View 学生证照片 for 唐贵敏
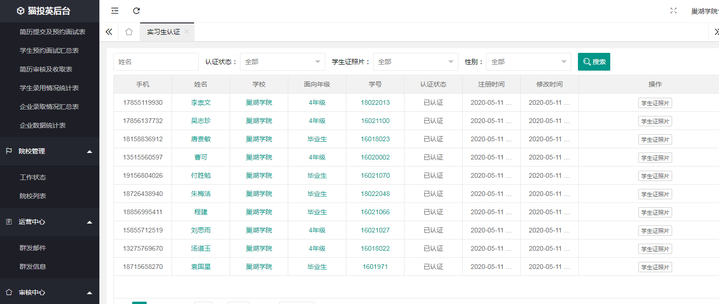Screen dimensions: 719x304 point(655,139)
